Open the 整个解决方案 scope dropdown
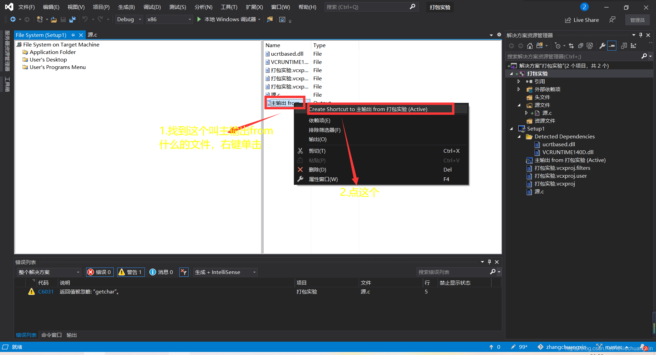 coord(49,272)
